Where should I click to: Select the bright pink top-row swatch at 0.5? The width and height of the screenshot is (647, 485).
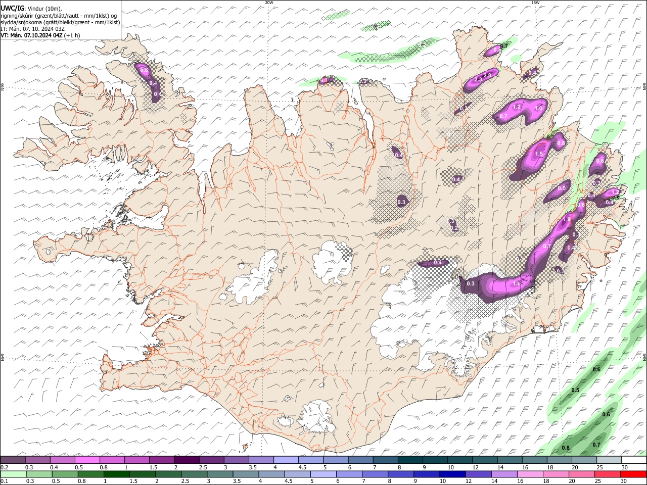pyautogui.click(x=87, y=460)
